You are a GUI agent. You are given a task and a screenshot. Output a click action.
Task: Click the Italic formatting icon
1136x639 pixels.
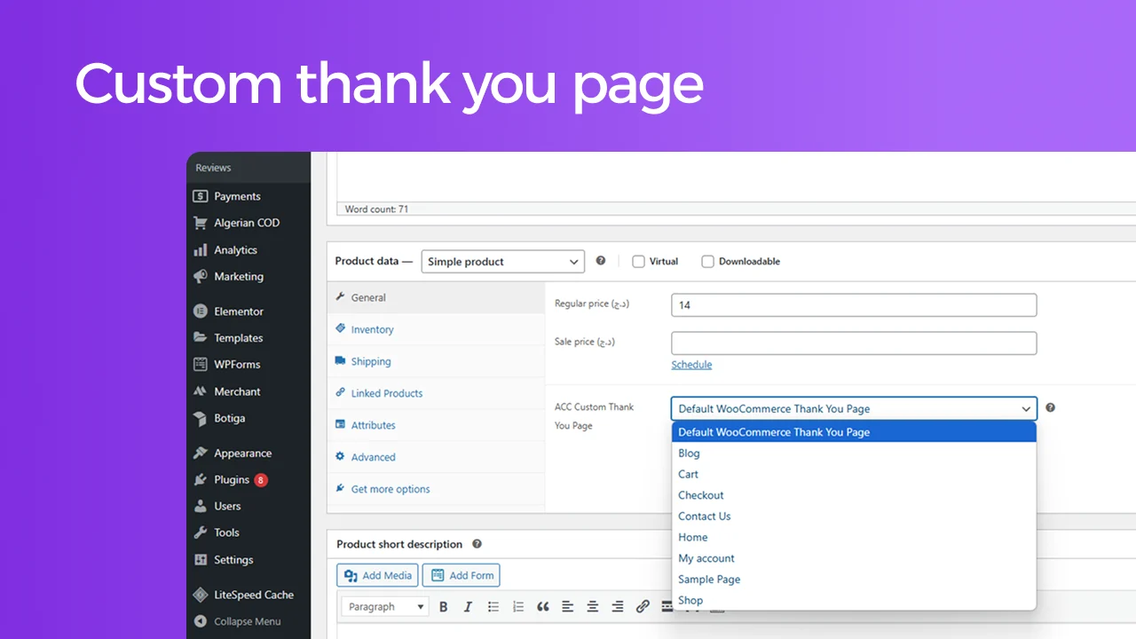click(x=468, y=607)
